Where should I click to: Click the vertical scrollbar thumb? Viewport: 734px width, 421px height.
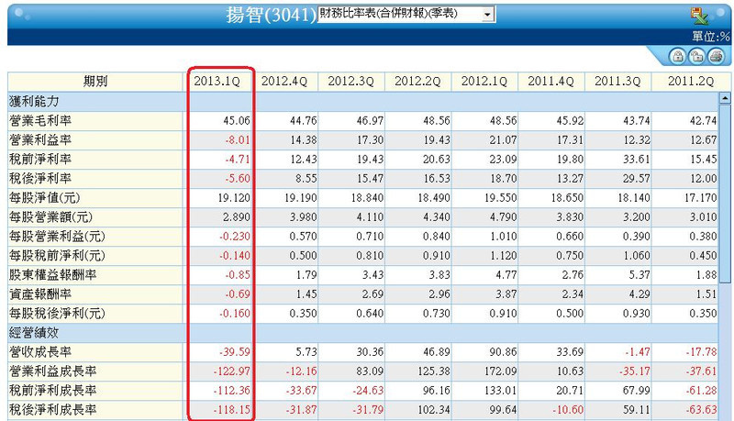(725, 194)
